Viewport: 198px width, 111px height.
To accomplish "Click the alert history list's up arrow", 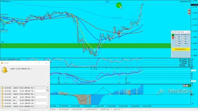I will pyautogui.click(x=47, y=88).
